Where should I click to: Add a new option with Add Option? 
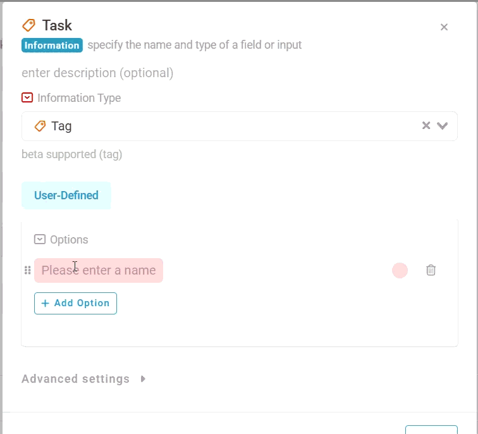[75, 303]
